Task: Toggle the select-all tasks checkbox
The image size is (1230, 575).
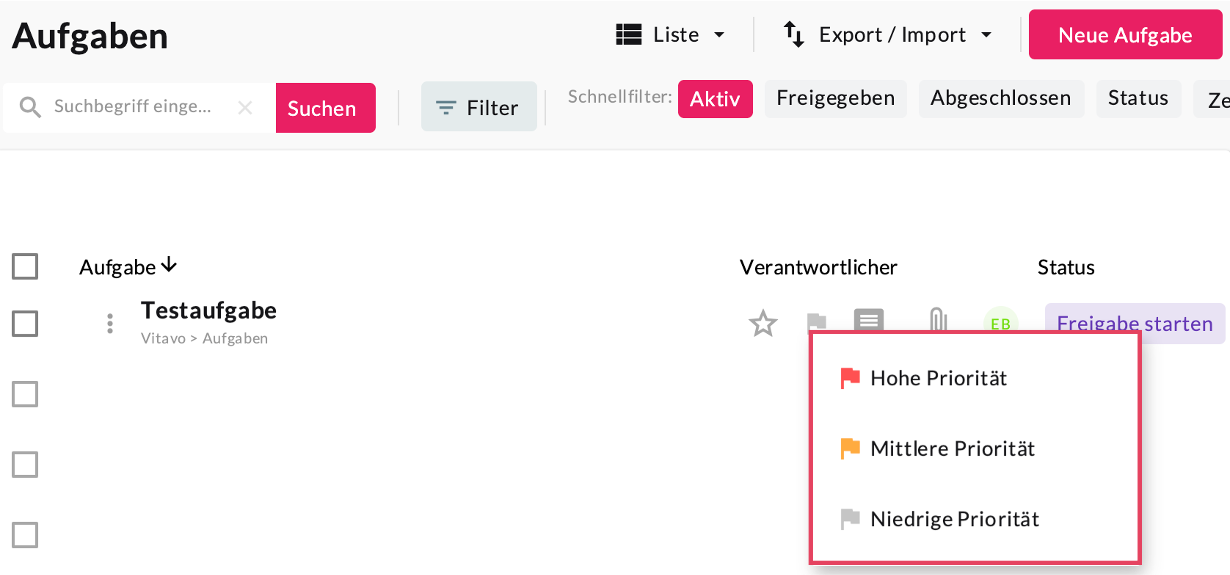Action: click(x=25, y=266)
